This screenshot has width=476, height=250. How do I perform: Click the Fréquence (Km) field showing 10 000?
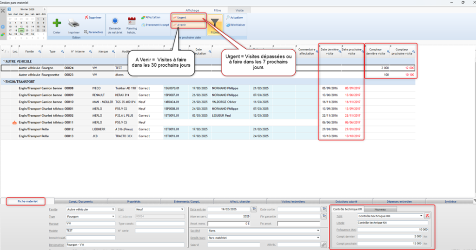click(392, 230)
